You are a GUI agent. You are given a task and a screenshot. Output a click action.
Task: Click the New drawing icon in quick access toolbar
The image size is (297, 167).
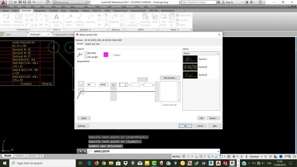coord(11,2)
